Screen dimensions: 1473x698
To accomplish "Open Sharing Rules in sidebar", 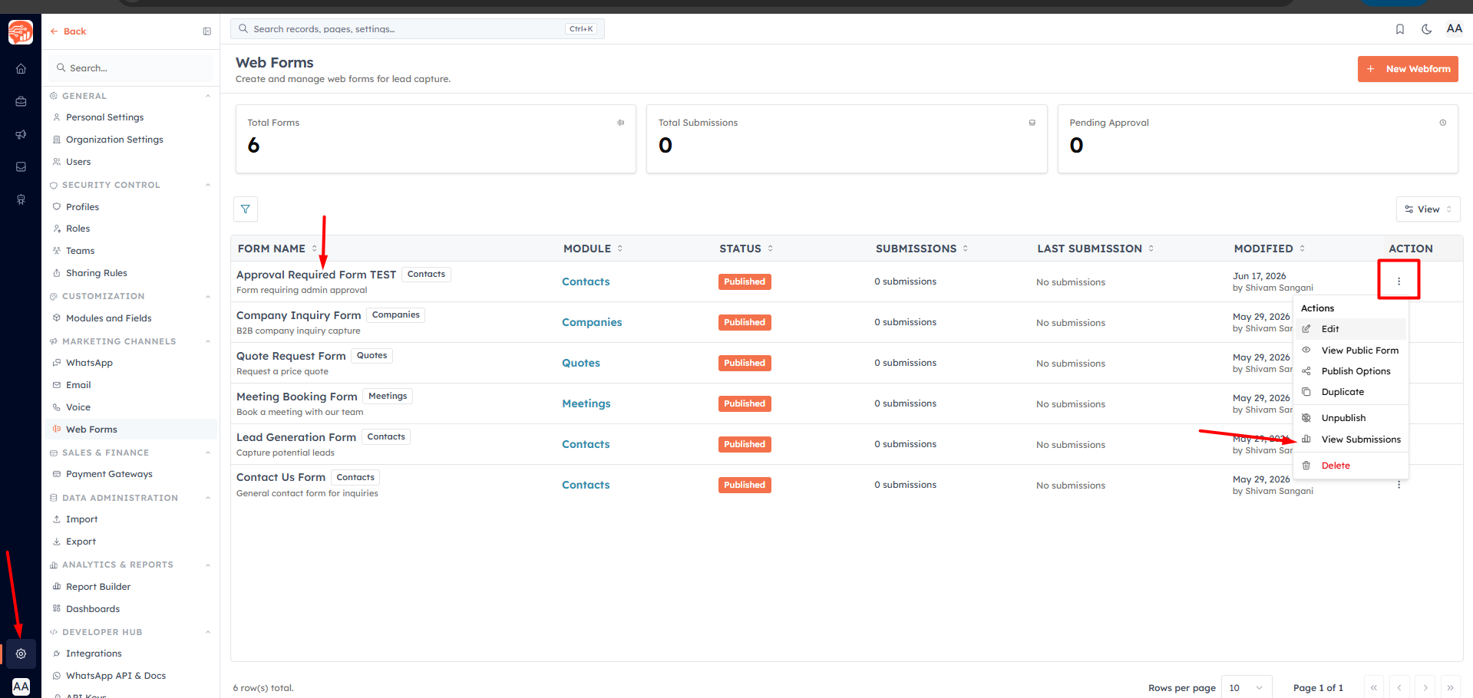I will (97, 273).
